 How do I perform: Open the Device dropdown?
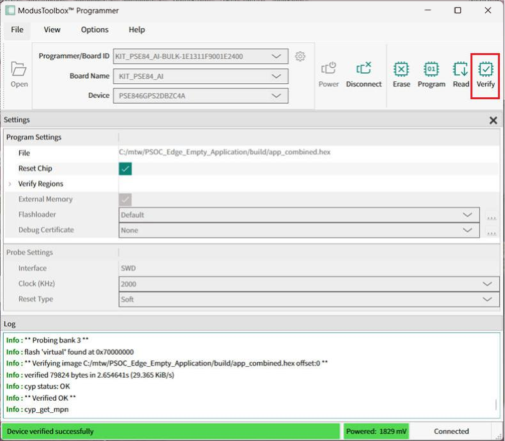click(201, 96)
